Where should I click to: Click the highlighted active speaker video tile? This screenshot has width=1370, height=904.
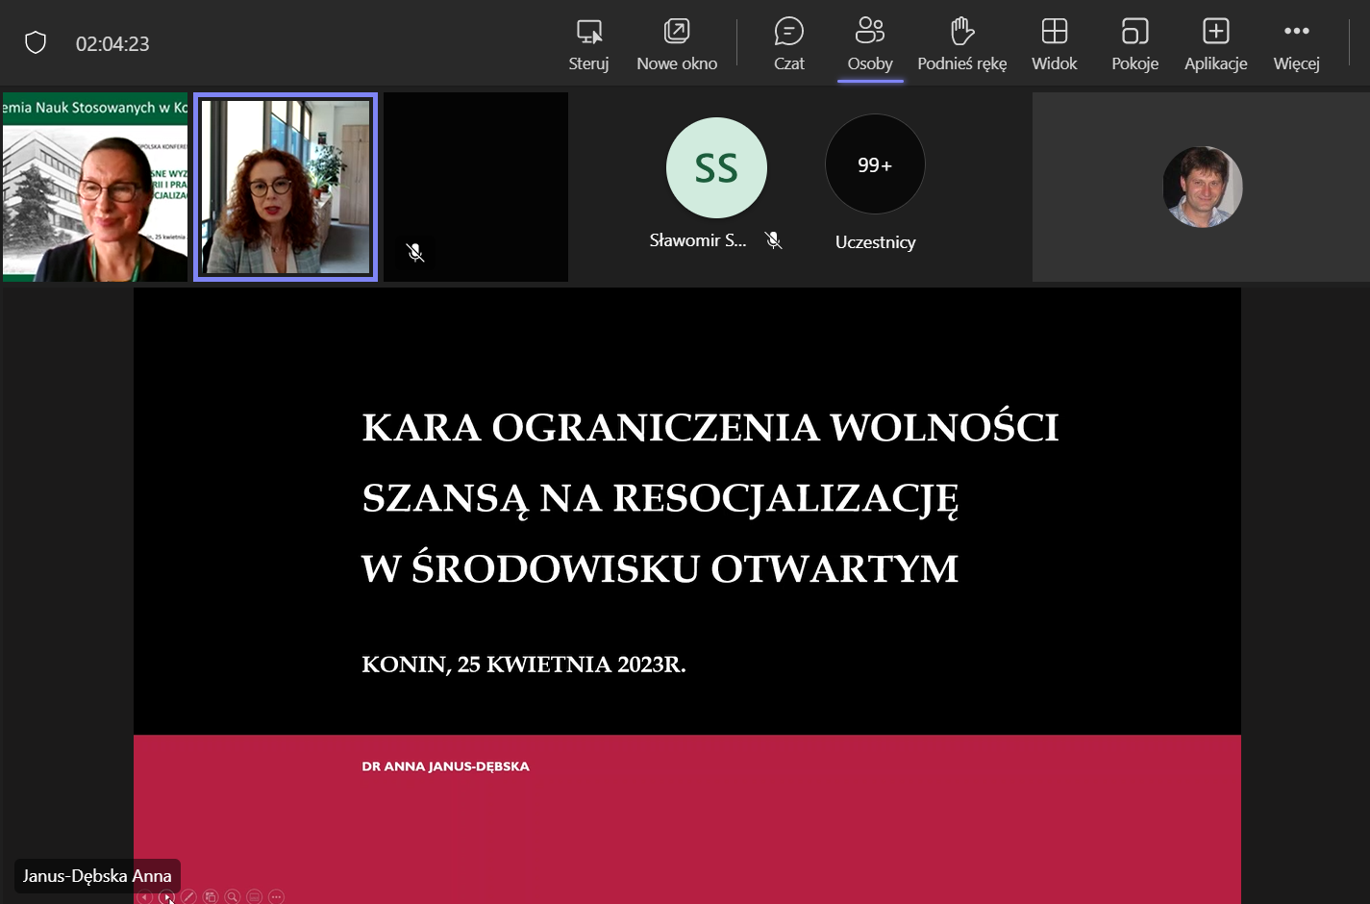coord(286,188)
